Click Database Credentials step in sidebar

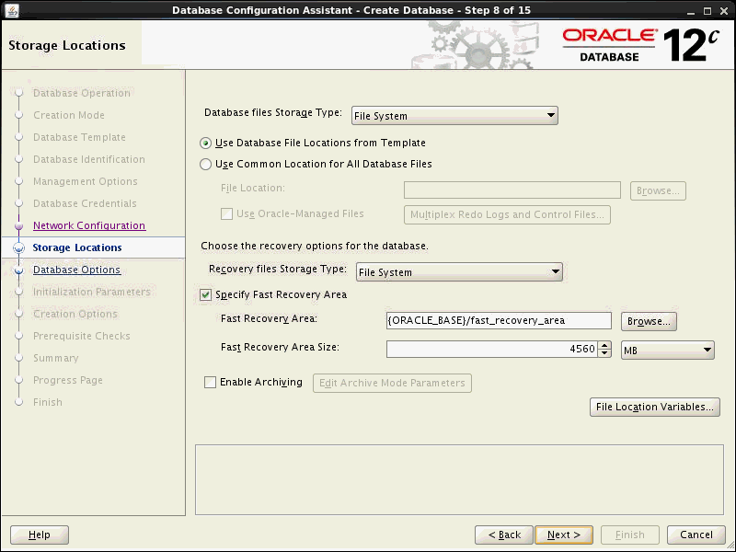click(85, 203)
